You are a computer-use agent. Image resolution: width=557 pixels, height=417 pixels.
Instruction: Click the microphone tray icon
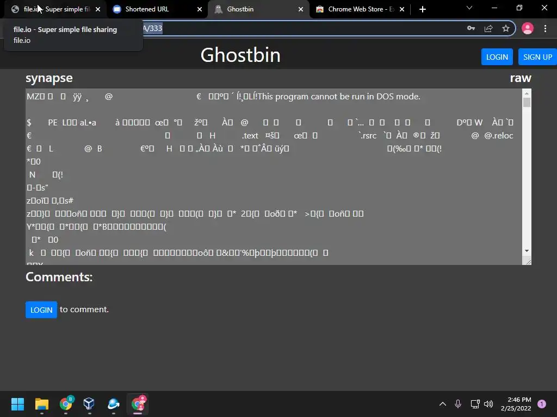pos(458,404)
